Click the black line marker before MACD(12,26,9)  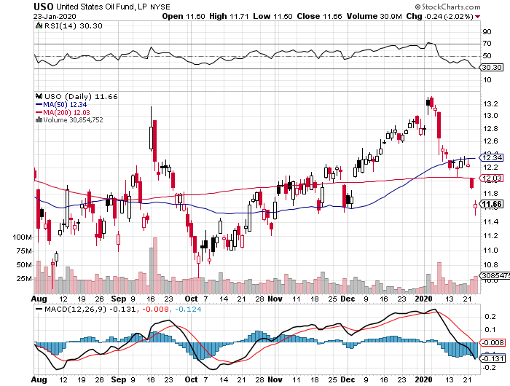[39, 310]
